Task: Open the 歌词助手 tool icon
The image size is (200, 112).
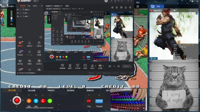Action: (39, 62)
